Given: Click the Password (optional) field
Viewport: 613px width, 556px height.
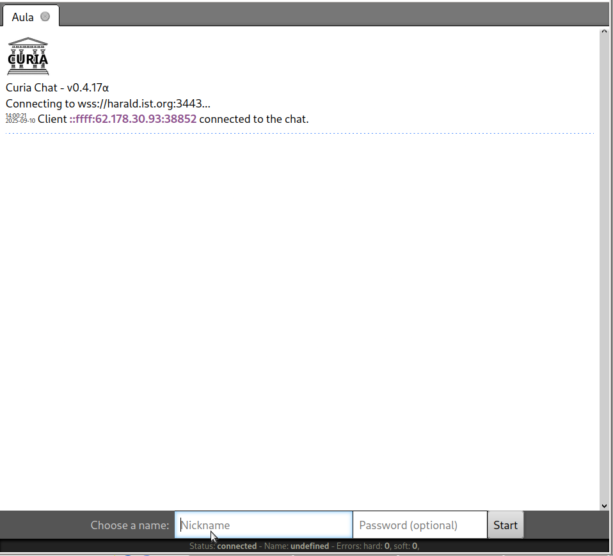Looking at the screenshot, I should (x=420, y=525).
